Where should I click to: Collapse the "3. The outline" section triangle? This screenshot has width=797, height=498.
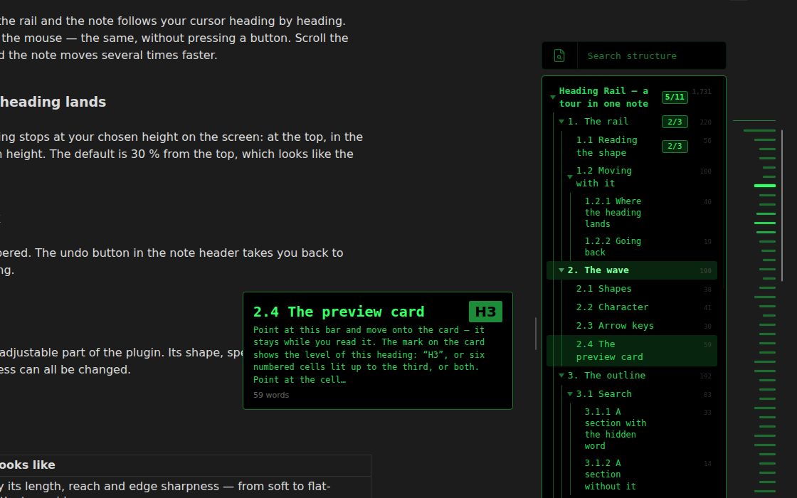(x=561, y=376)
